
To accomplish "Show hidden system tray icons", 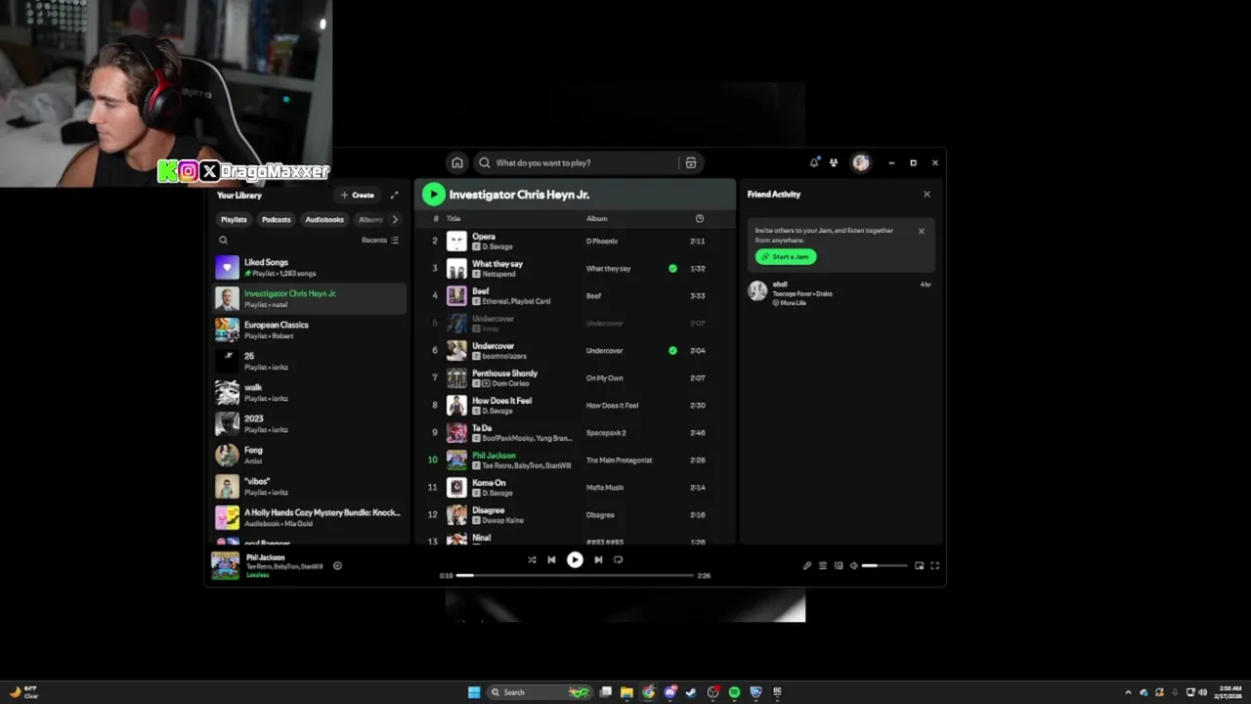I will pos(1128,692).
